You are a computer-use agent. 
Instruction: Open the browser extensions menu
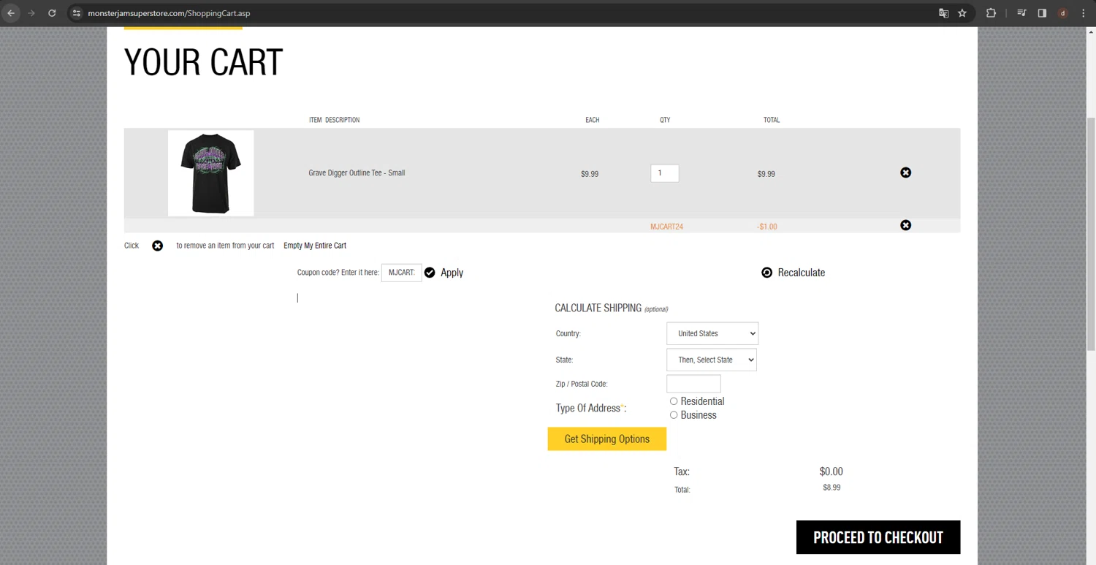(991, 13)
